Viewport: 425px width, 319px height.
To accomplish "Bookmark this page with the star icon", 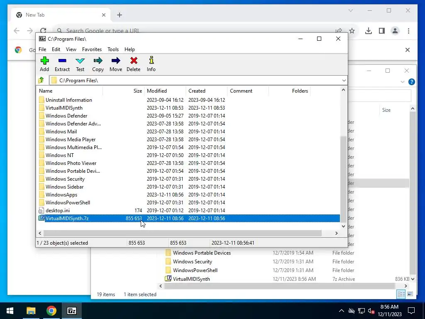I will [352, 31].
